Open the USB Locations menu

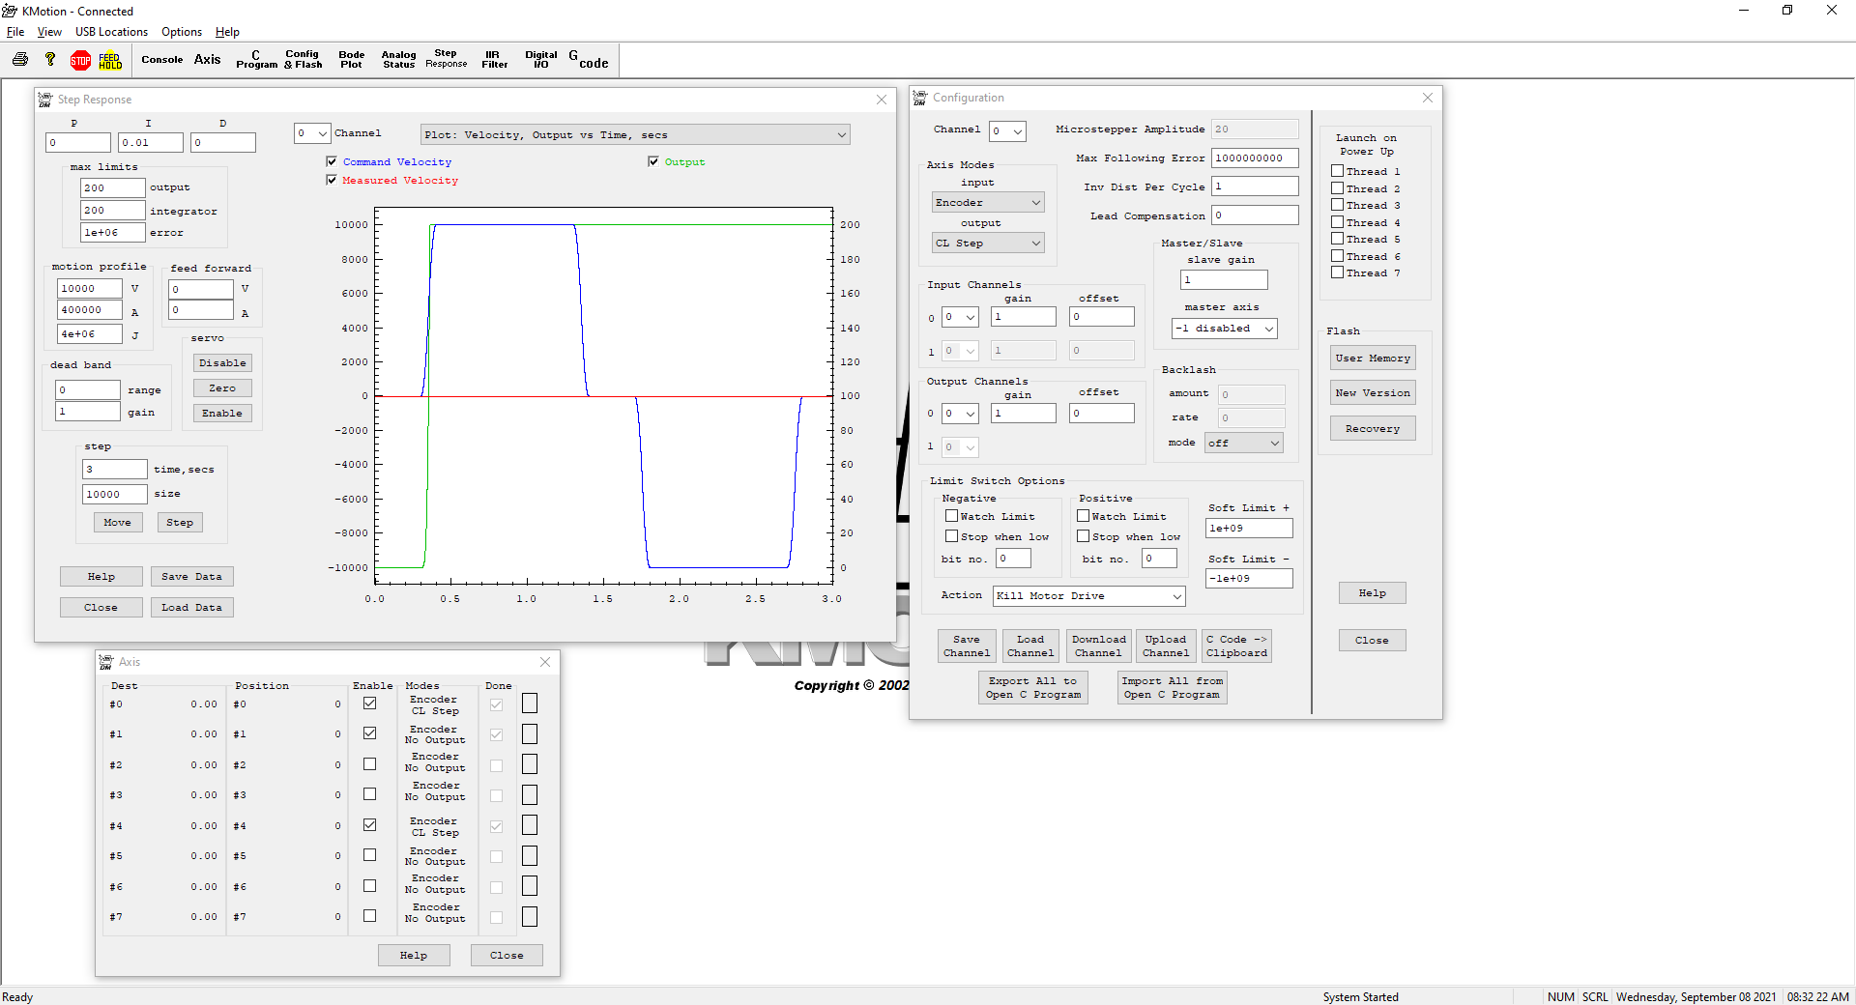point(111,32)
